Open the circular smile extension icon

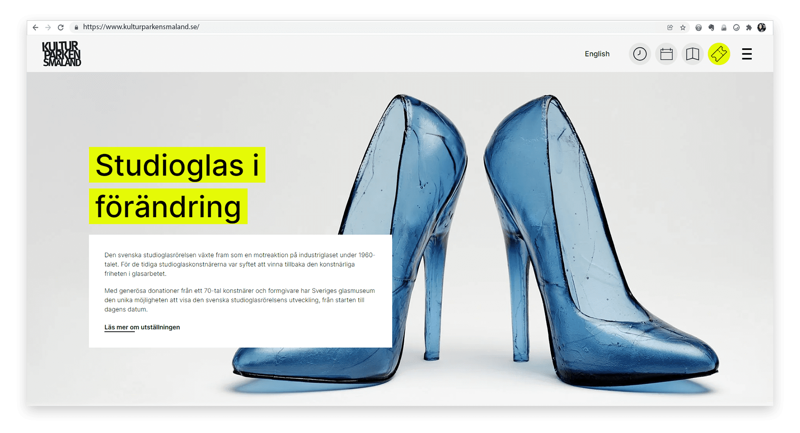coord(736,28)
